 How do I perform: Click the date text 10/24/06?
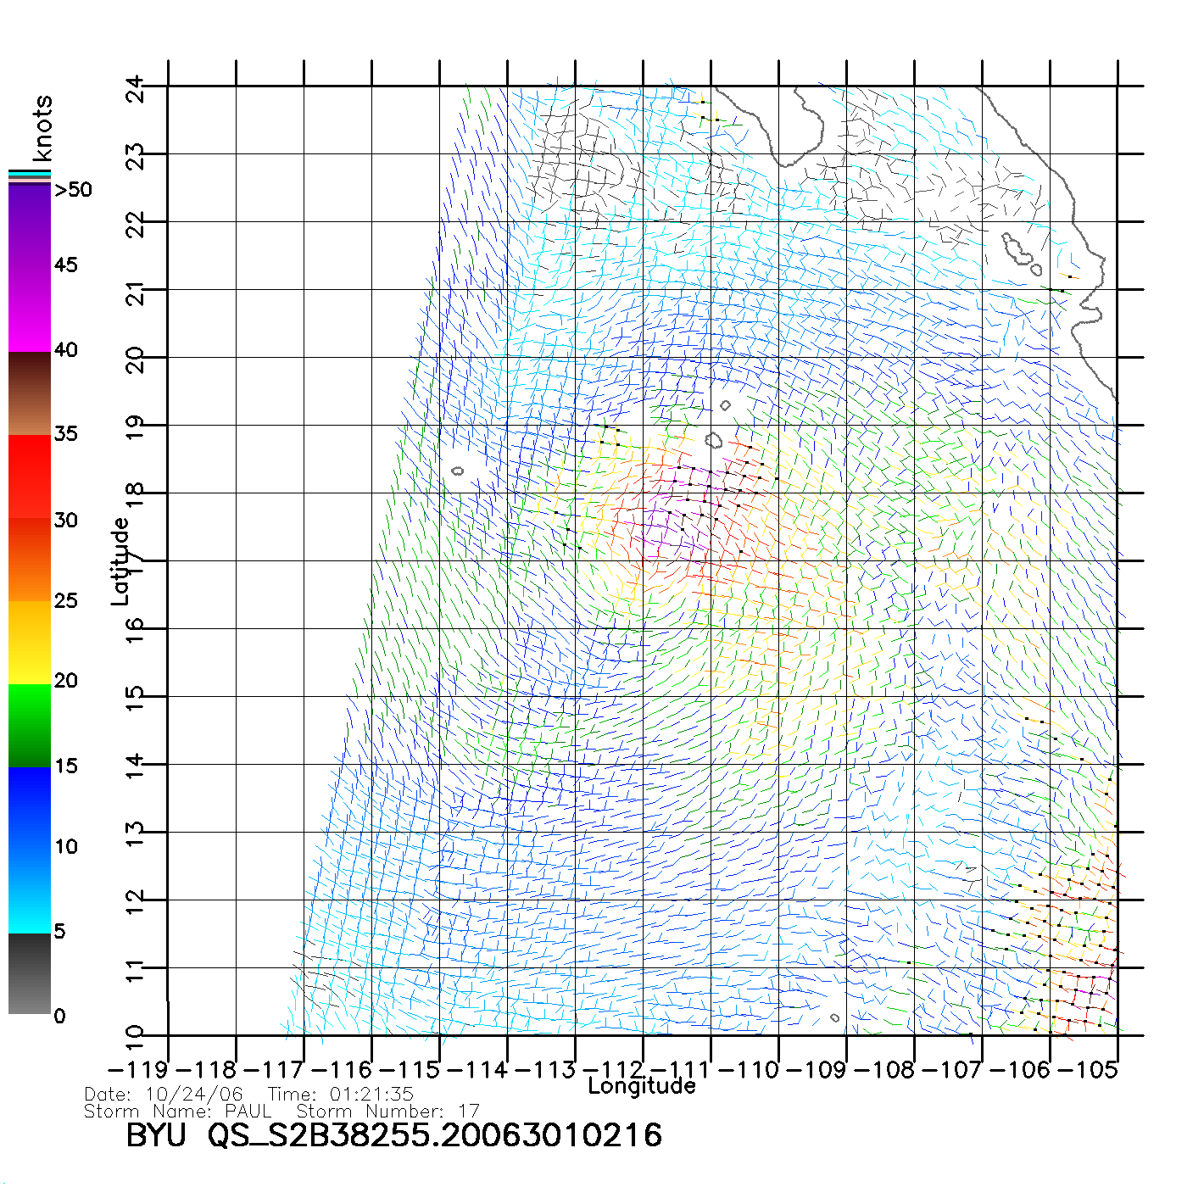(x=194, y=1095)
